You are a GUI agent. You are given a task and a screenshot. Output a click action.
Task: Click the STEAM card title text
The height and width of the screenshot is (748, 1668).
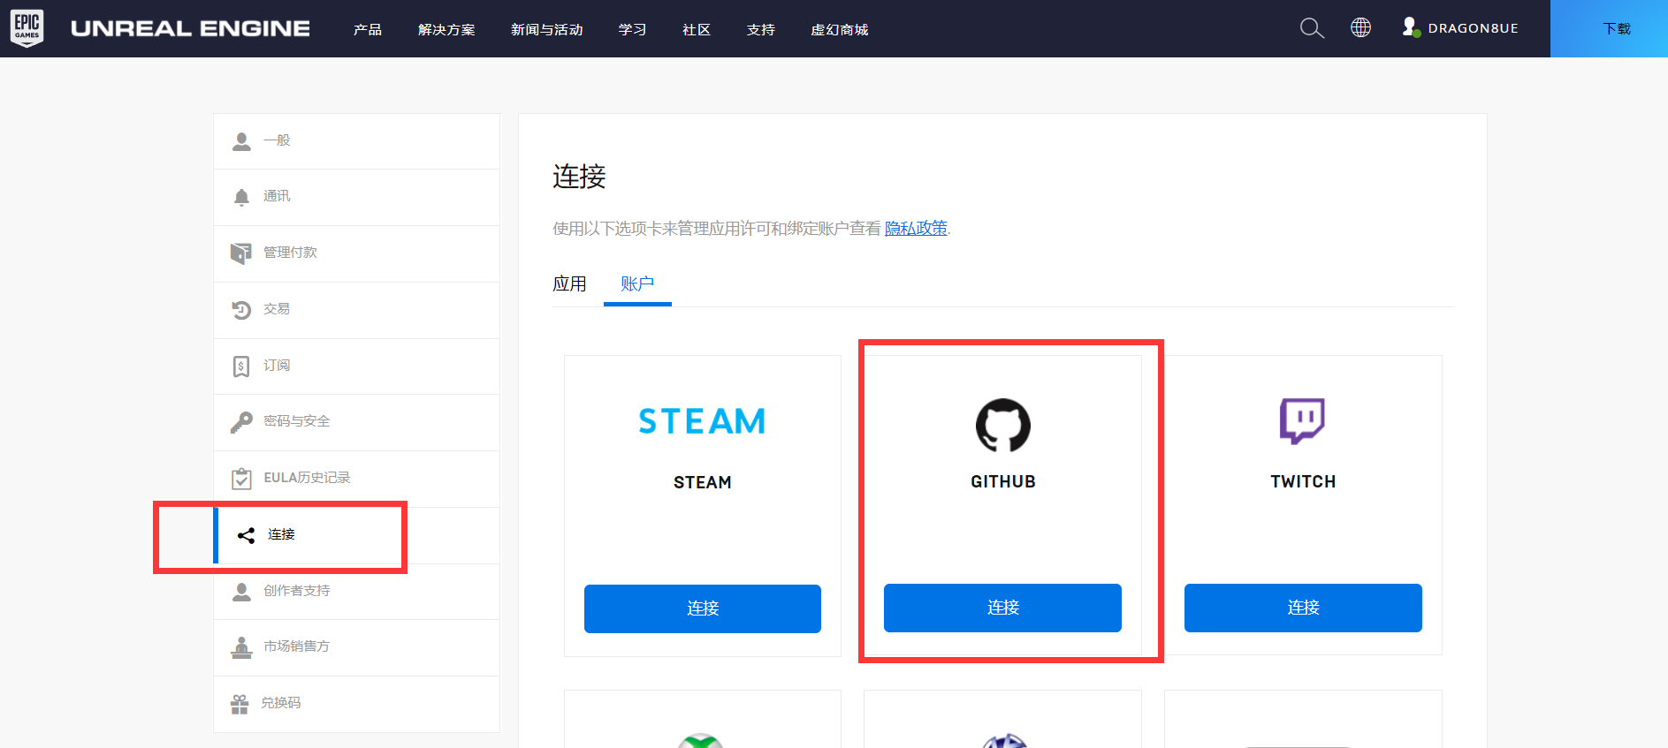point(702,482)
